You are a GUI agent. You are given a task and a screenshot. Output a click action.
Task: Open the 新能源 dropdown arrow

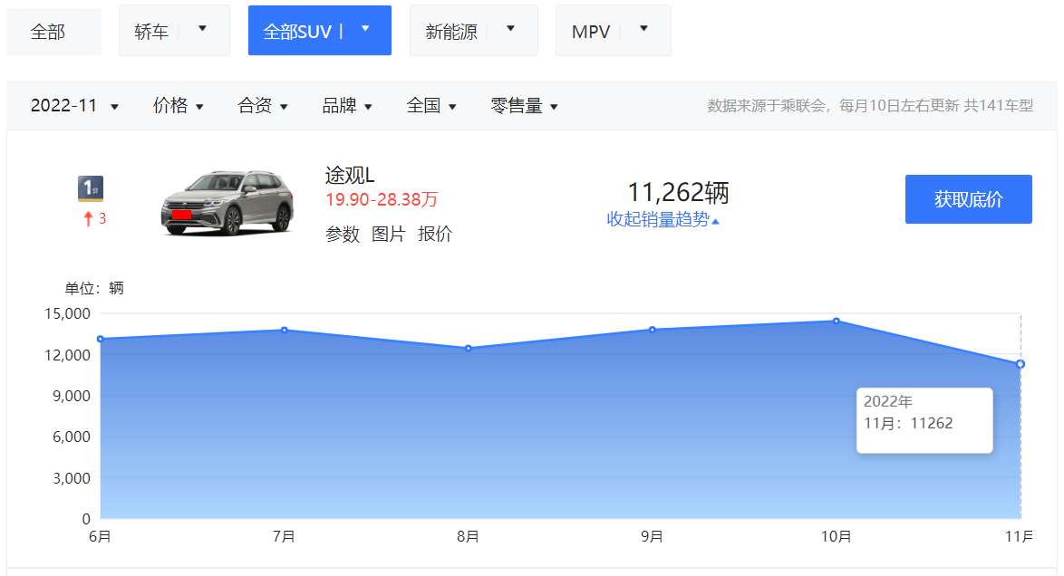click(511, 29)
